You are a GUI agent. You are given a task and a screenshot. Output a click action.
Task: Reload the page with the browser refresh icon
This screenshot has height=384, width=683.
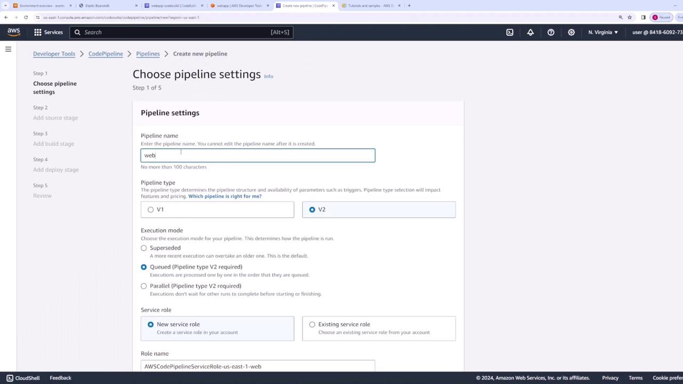point(26,17)
